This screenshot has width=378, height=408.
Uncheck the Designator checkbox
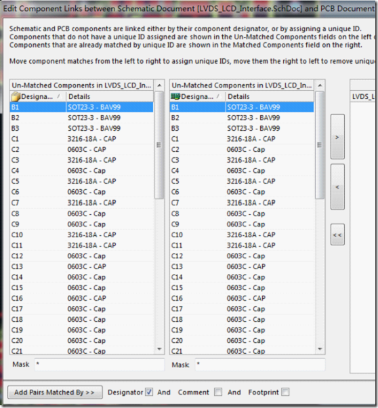click(149, 392)
